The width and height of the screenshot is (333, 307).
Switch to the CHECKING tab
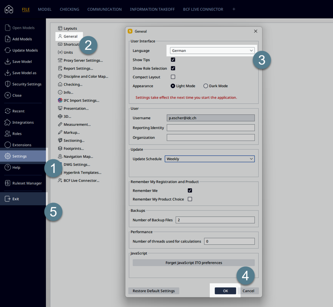tap(69, 10)
